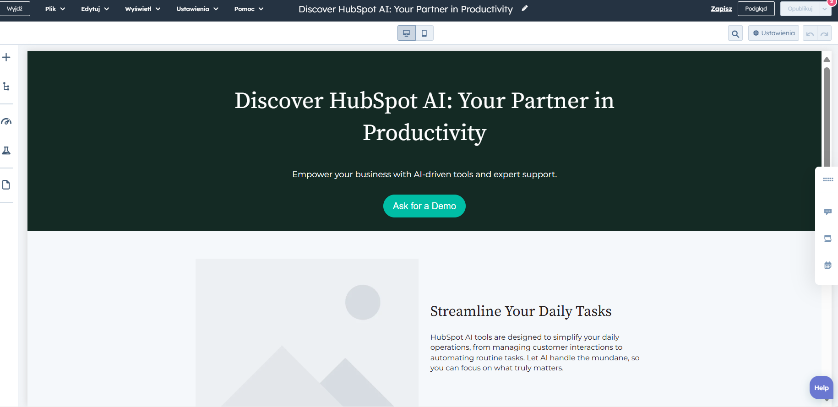Click the scroll up arrow
The width and height of the screenshot is (838, 407).
[827, 60]
